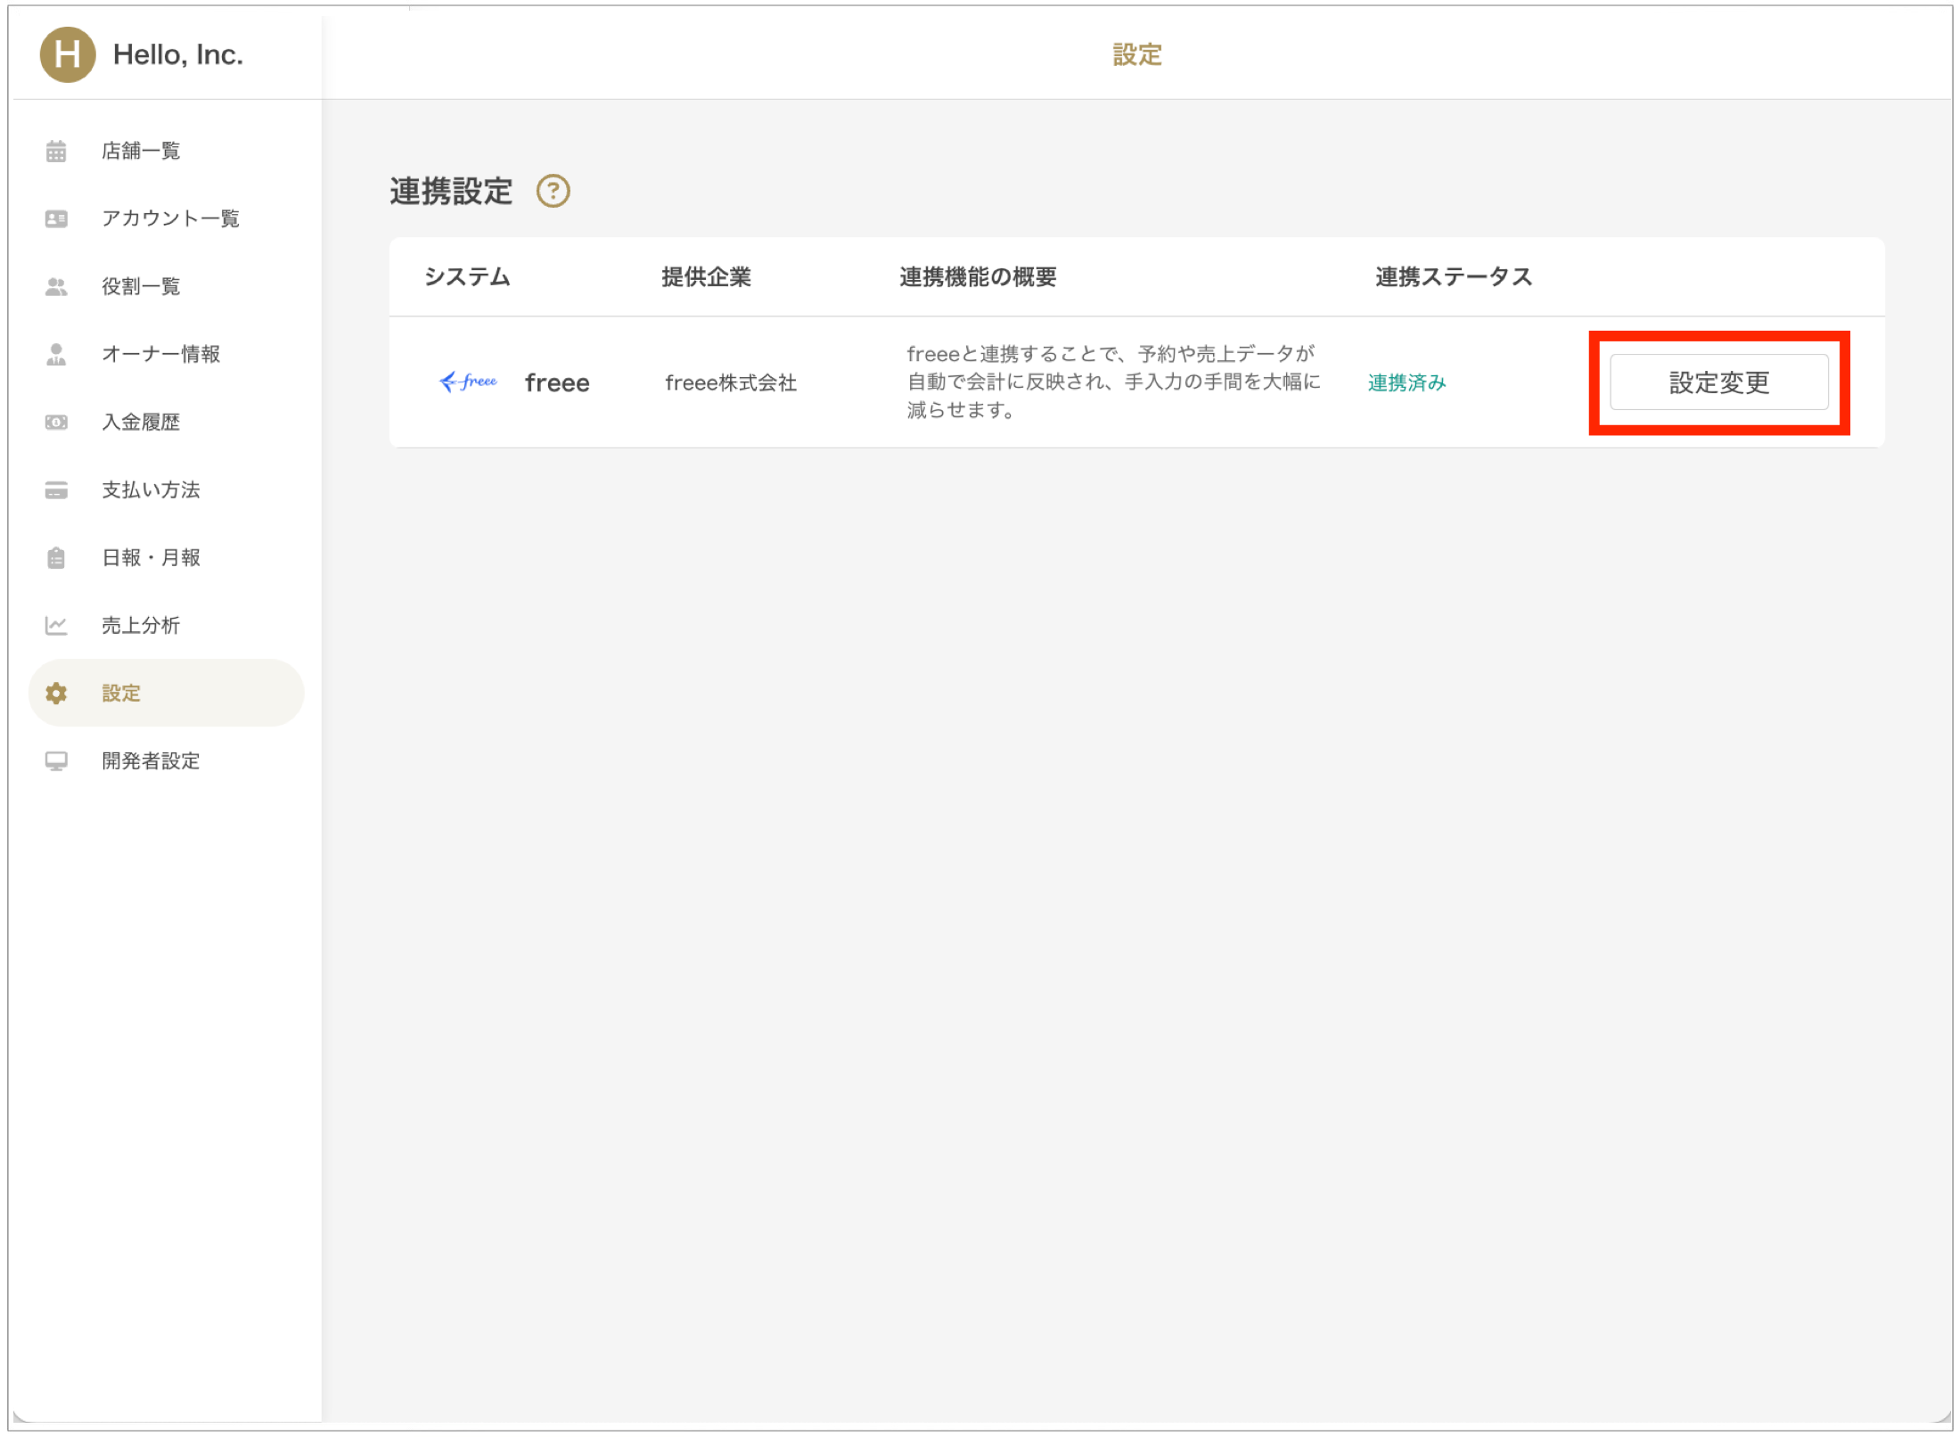This screenshot has width=1959, height=1437.
Task: Click the 開発者設定 monitor icon
Action: pyautogui.click(x=56, y=761)
